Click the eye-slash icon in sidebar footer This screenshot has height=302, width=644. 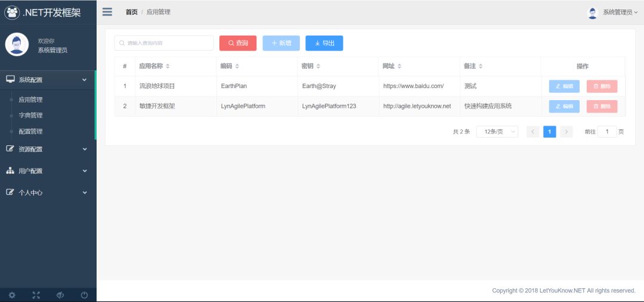[x=60, y=295]
